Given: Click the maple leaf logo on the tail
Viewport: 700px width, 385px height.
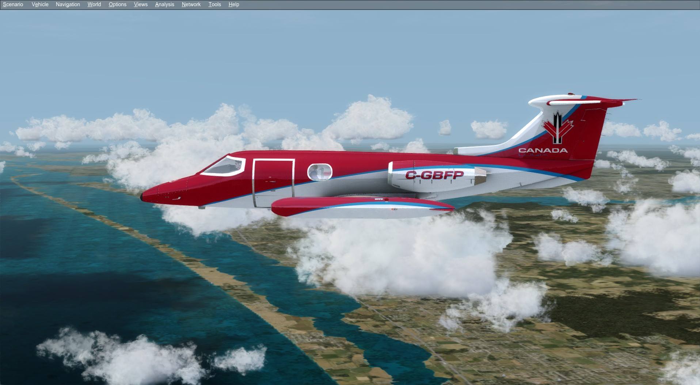Looking at the screenshot, I should (557, 128).
